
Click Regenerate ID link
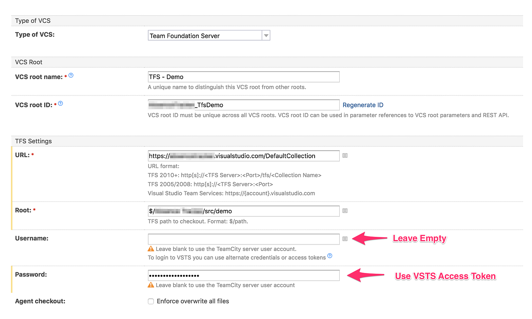[x=363, y=105]
